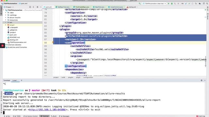Open the TSAPIAutomation clean test run configuration dropdown
This screenshot has height=117, width=209.
[x=154, y=4]
